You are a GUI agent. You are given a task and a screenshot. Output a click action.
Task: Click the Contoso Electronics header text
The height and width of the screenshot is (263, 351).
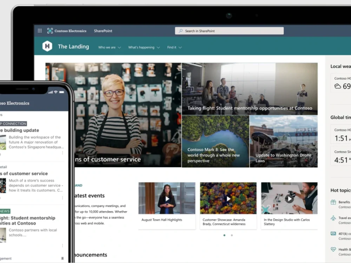pyautogui.click(x=70, y=31)
